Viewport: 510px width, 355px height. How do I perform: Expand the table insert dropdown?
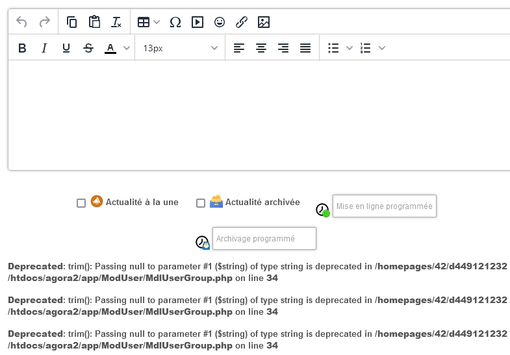[x=157, y=22]
